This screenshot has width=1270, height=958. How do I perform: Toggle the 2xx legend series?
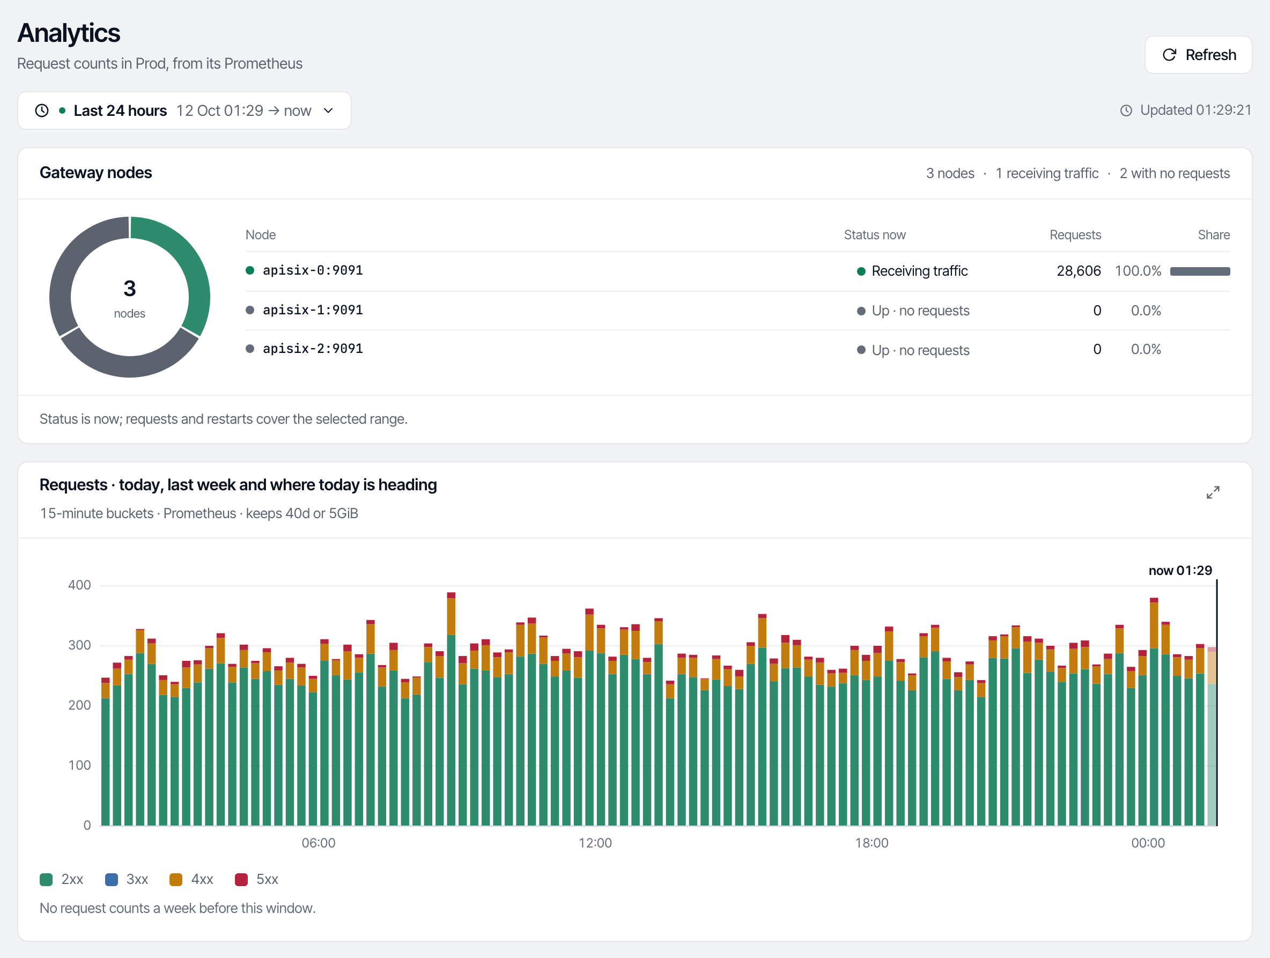62,879
